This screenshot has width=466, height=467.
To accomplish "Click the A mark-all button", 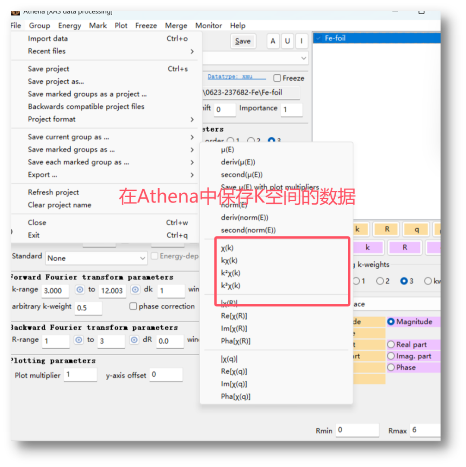I will pos(273,41).
